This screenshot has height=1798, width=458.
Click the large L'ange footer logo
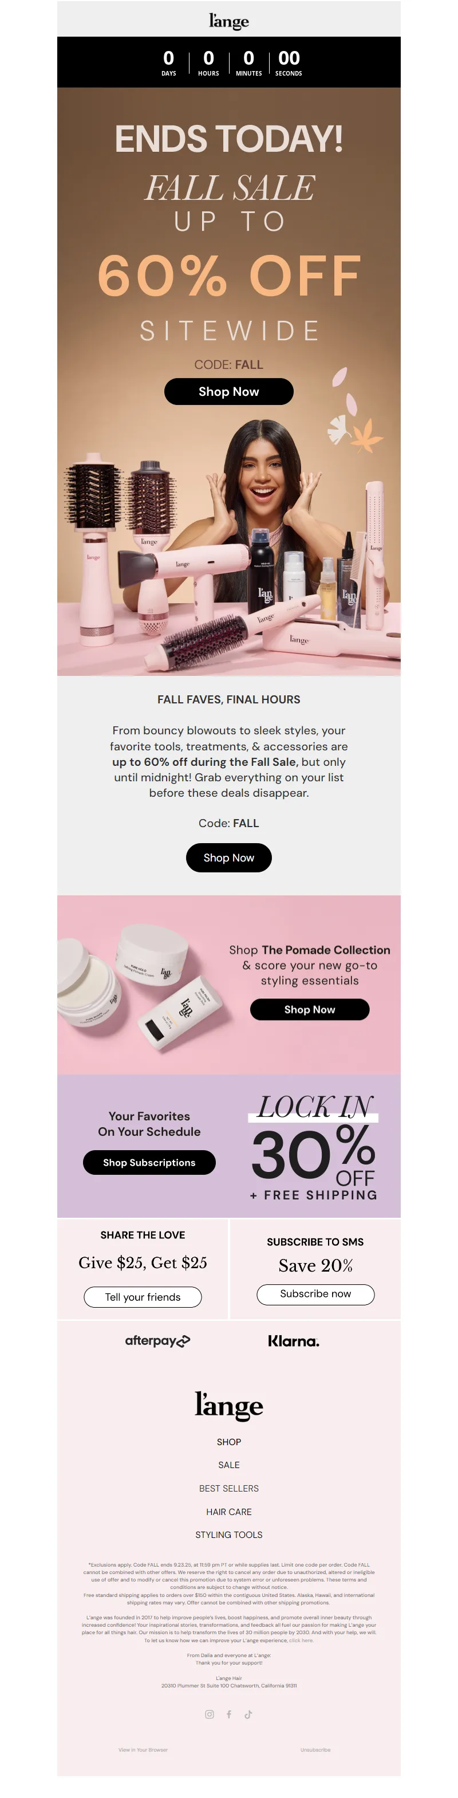click(228, 1404)
